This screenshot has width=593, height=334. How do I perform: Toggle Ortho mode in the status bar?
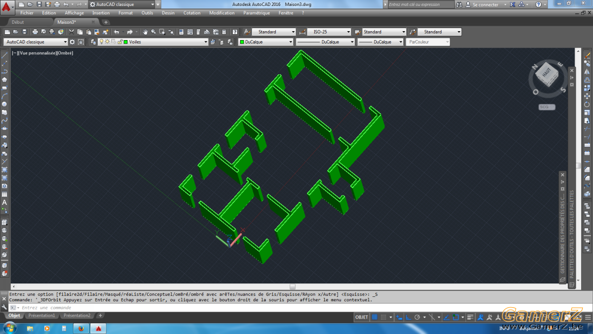(408, 317)
